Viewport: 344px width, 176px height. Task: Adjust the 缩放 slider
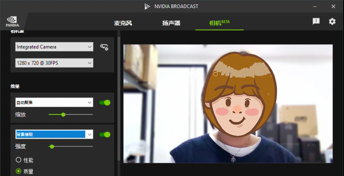(x=71, y=114)
